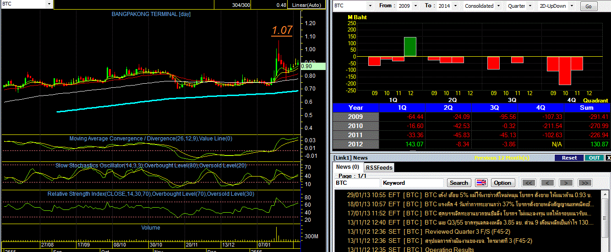Open the Consolidated statement type dropdown
This screenshot has height=252, width=611.
pyautogui.click(x=498, y=6)
